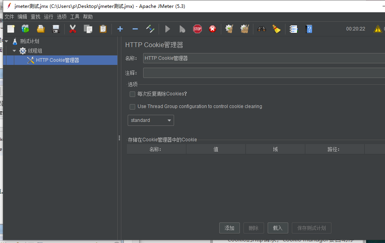
Task: Open the Templates icon in toolbar
Action: pos(25,29)
